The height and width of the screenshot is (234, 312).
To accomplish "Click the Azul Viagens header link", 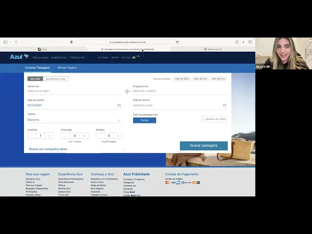I will 103,58.
